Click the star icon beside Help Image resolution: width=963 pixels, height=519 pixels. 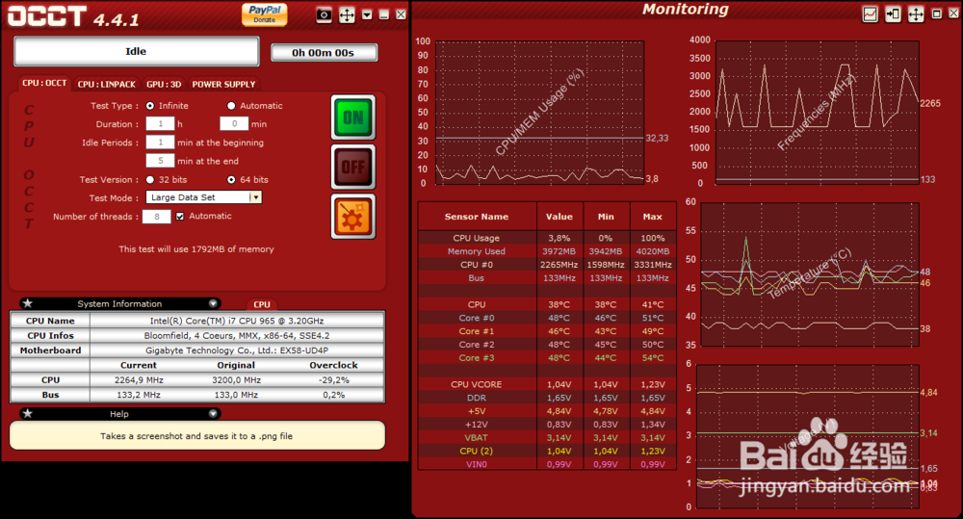point(28,413)
